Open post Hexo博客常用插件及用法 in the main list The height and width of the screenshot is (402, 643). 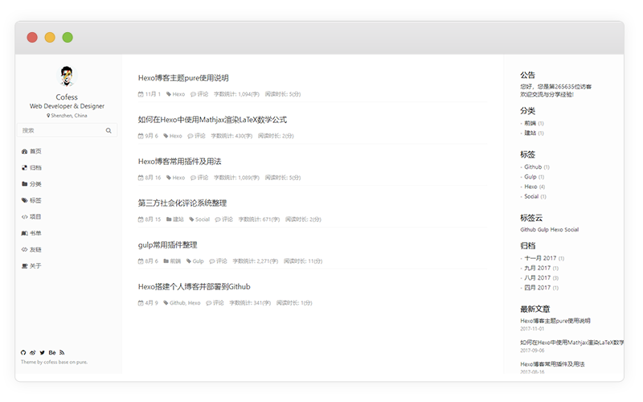pyautogui.click(x=179, y=162)
